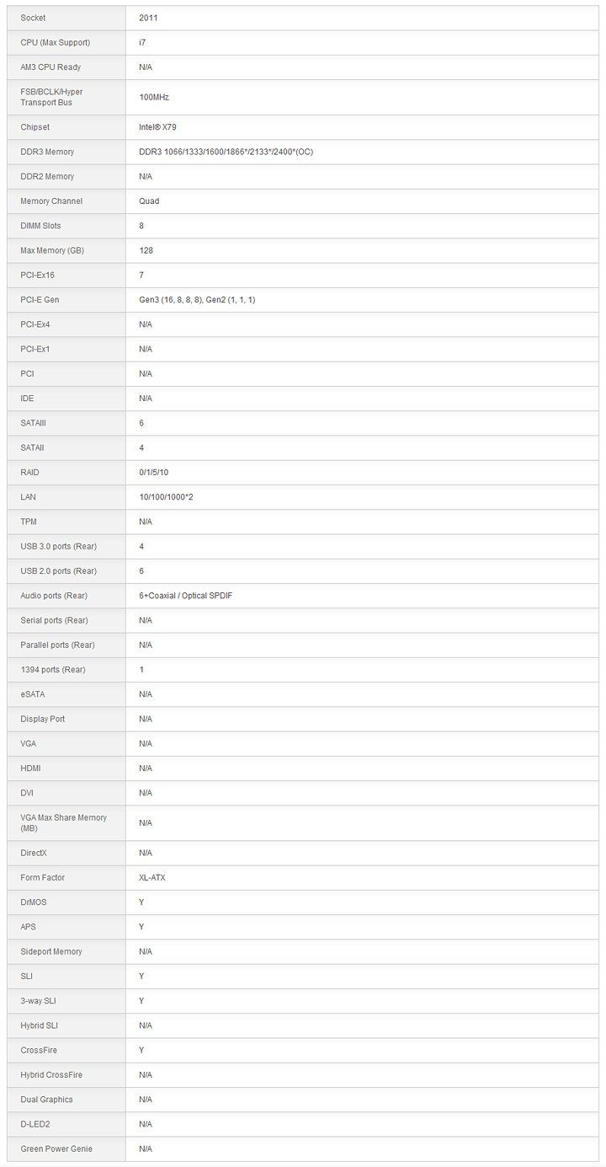Click the LAN value 10/100/1000*2
The image size is (606, 1167).
166,497
